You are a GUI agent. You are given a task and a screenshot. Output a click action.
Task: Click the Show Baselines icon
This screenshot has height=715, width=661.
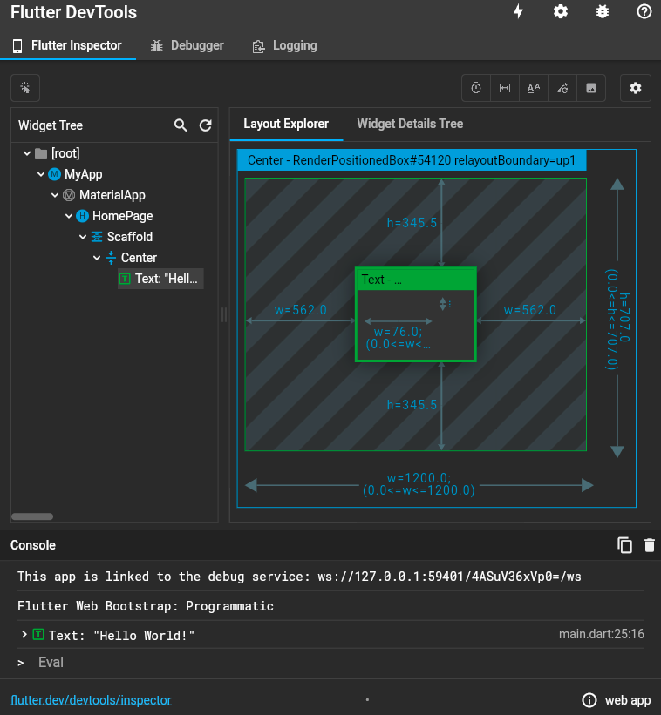click(534, 88)
